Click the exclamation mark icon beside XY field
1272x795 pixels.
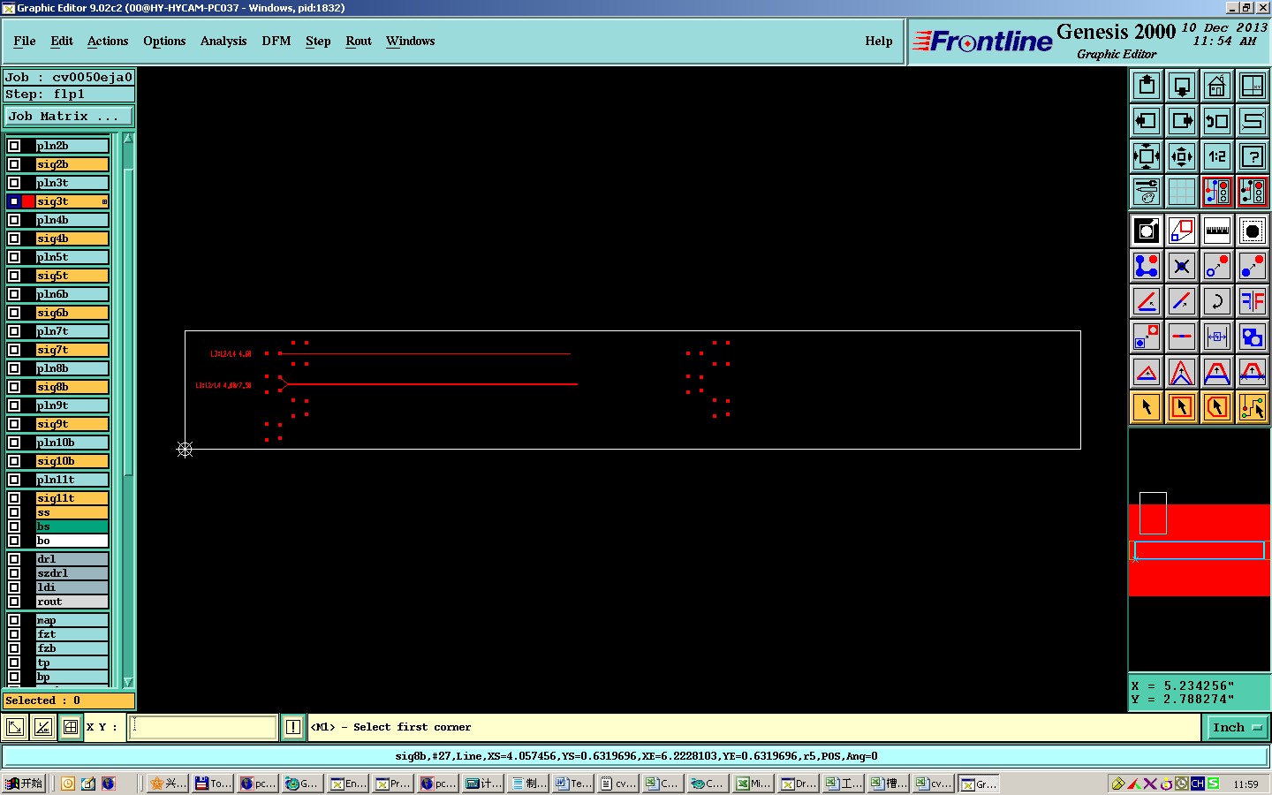pyautogui.click(x=293, y=727)
